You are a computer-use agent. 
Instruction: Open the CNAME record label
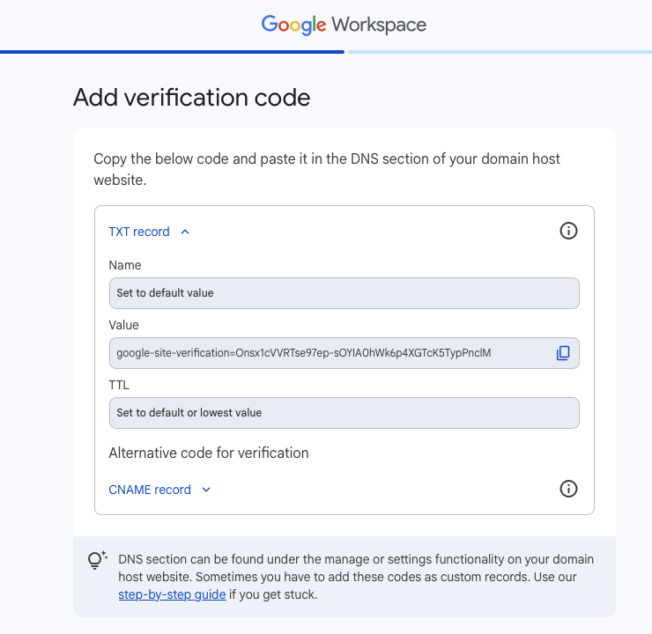[x=150, y=490]
